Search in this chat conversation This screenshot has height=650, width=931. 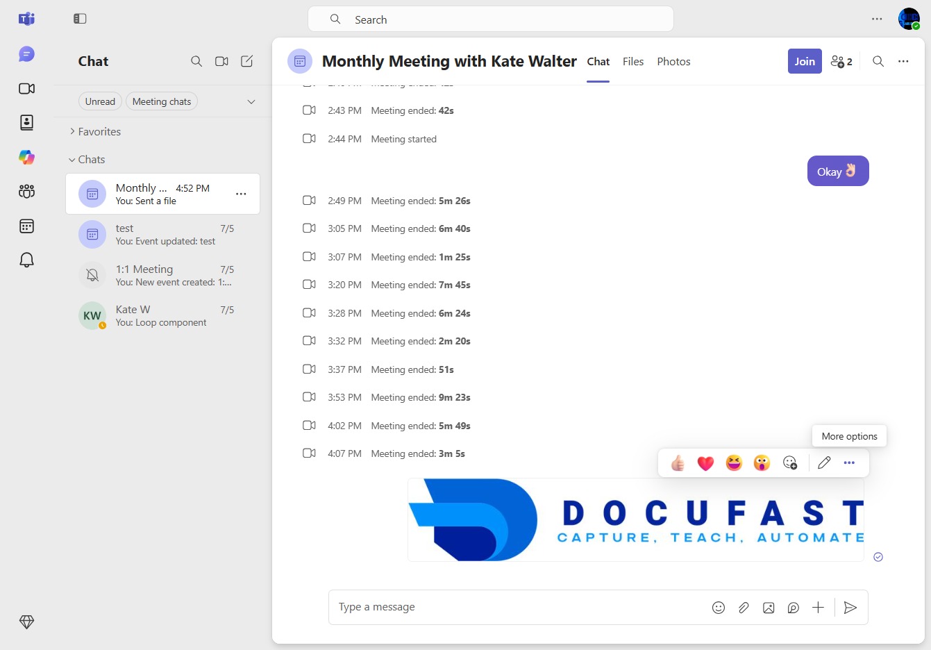[x=878, y=61]
